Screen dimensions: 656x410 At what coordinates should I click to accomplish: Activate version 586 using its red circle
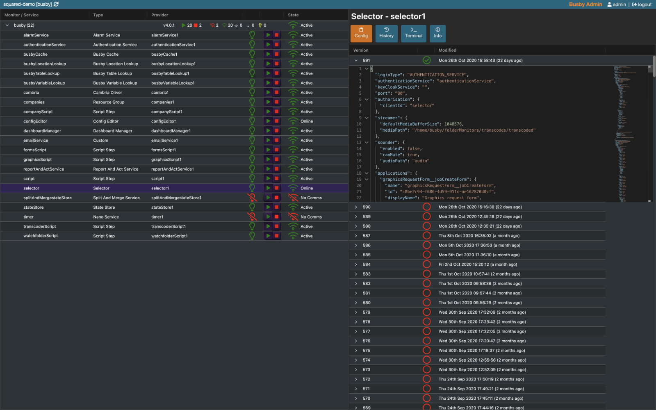click(x=427, y=245)
